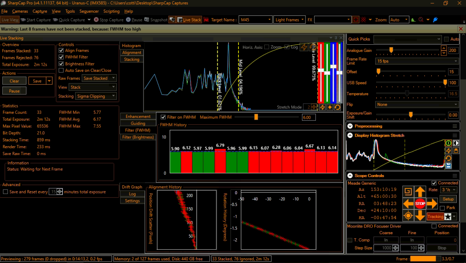466x263 pixels.
Task: Slew the telescope up with the up arrow
Action: point(420,191)
